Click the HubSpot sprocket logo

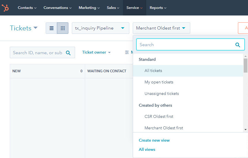click(5, 8)
